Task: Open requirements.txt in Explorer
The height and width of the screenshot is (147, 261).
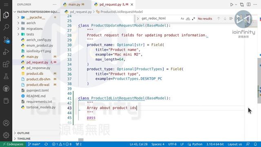Action: click(37, 102)
